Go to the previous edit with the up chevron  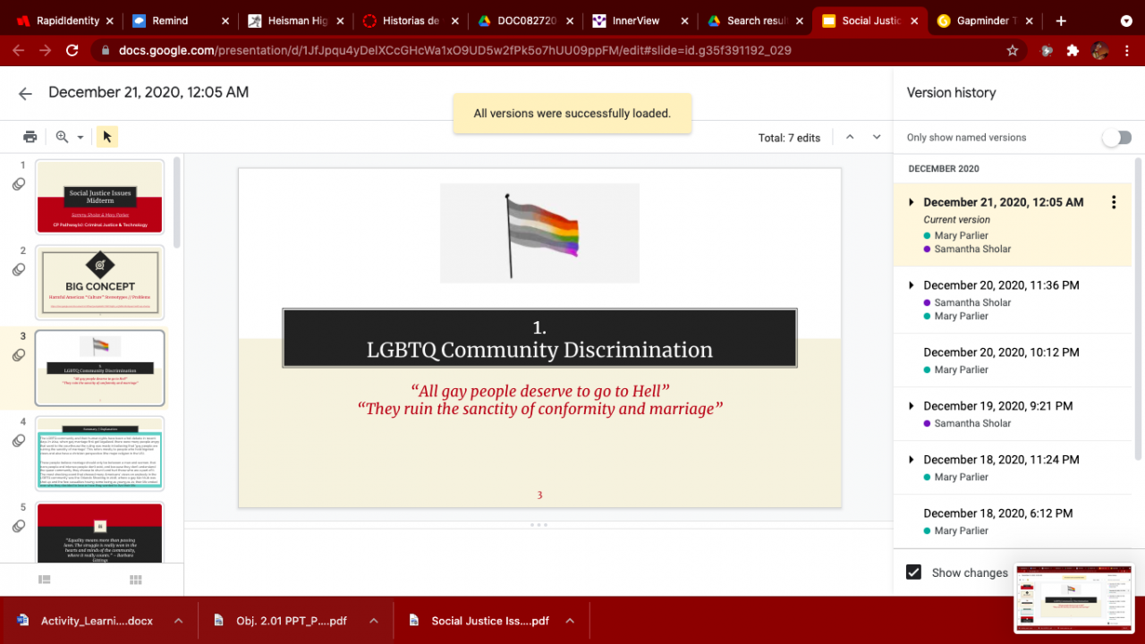[850, 137]
